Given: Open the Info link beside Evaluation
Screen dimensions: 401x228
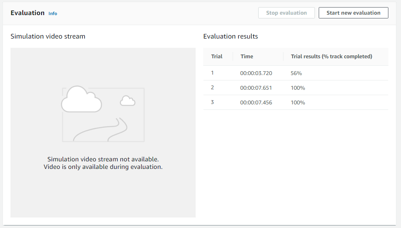Looking at the screenshot, I should pyautogui.click(x=52, y=13).
